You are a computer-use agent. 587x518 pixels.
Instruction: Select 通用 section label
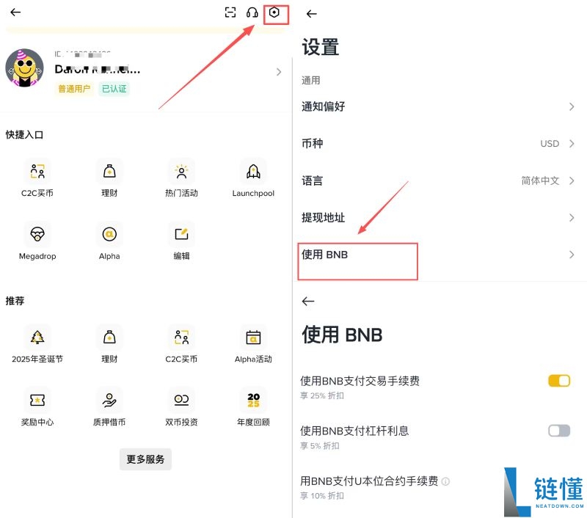[310, 81]
